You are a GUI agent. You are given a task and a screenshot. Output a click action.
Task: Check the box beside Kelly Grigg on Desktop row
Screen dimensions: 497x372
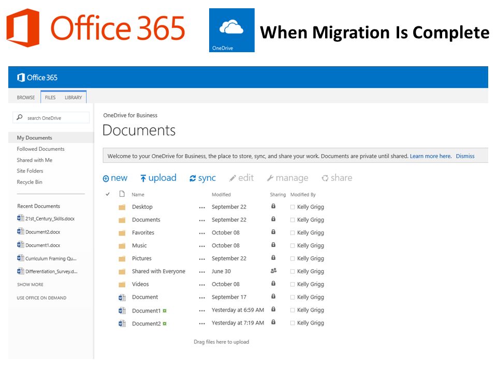(293, 207)
